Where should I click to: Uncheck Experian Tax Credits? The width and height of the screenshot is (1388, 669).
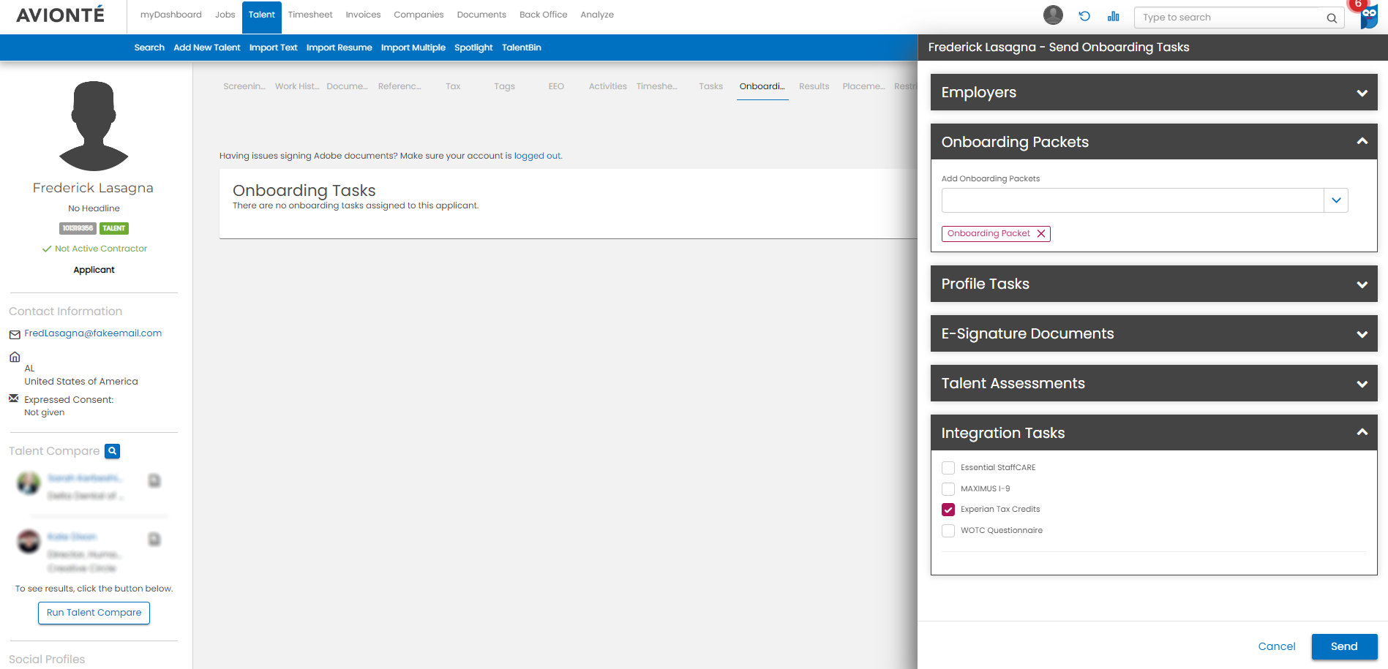pyautogui.click(x=948, y=510)
